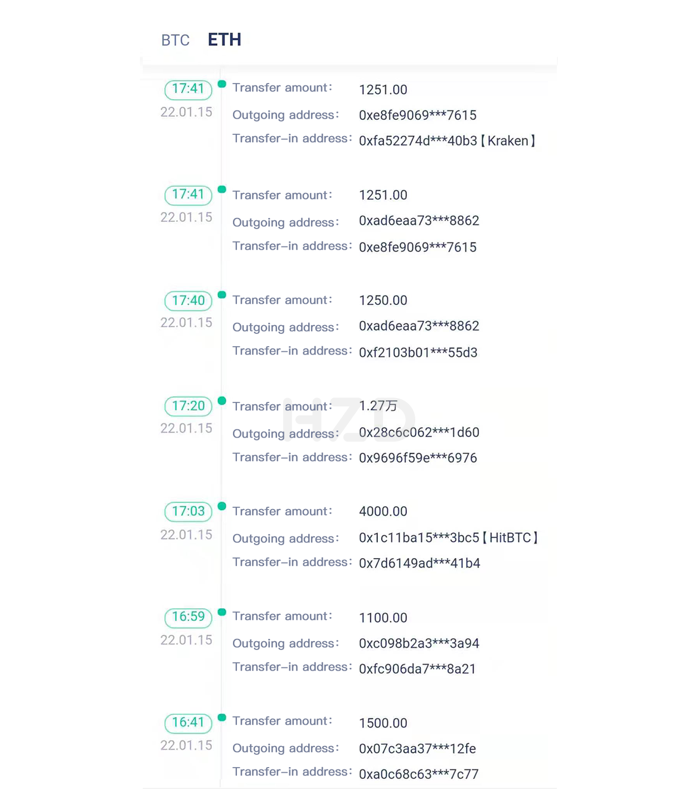
Task: Open outgoing address 0xc098b2a3***3a94
Action: click(419, 643)
